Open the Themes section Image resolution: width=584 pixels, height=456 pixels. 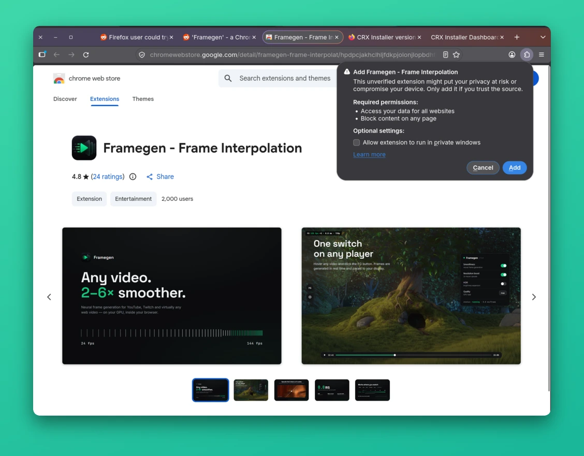click(143, 99)
